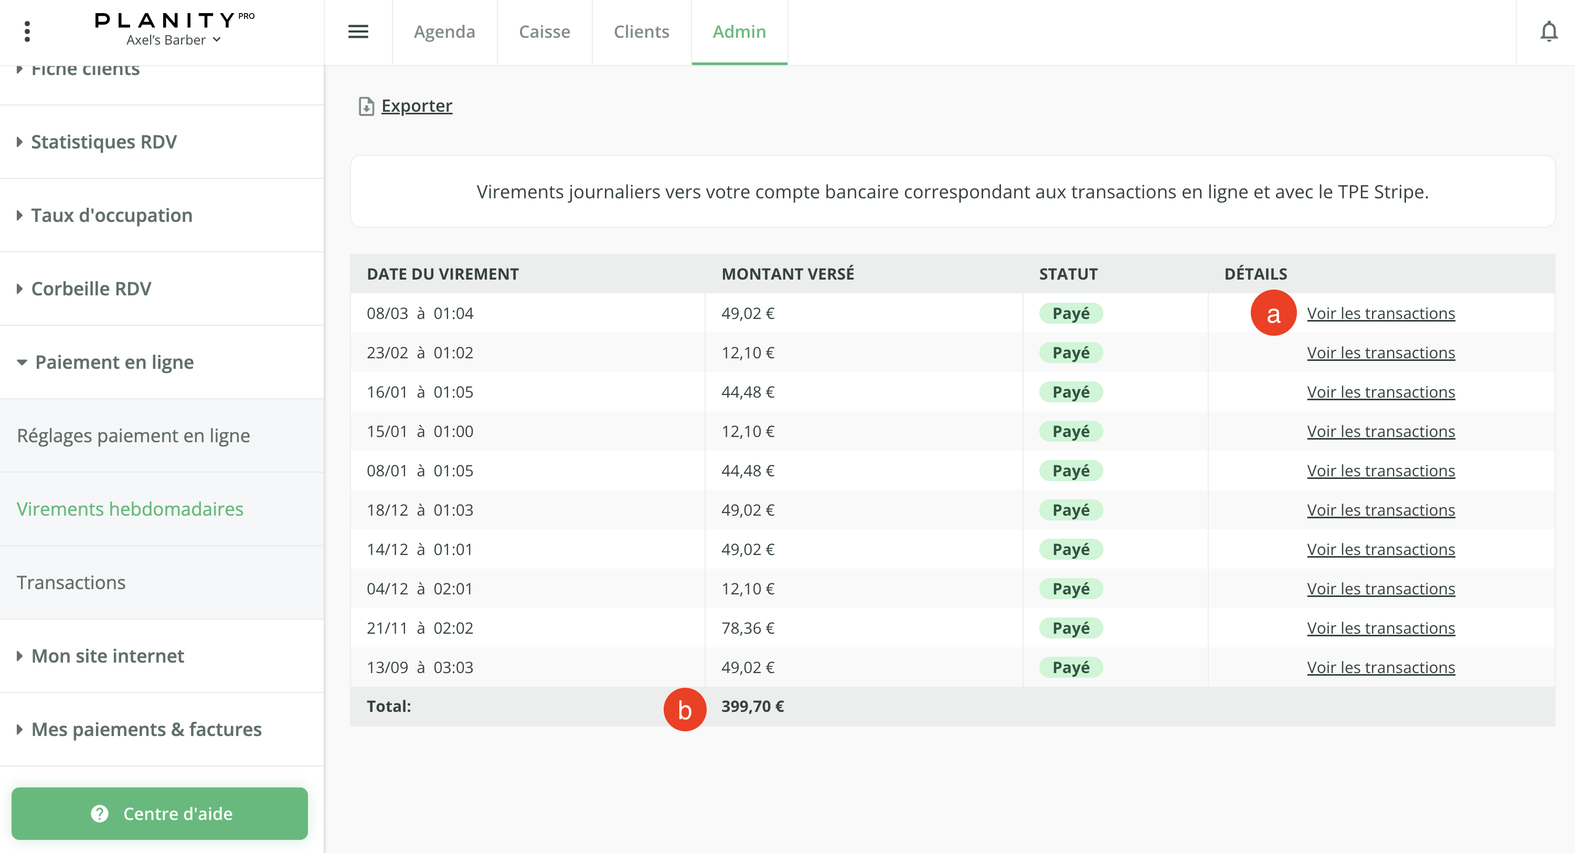The height and width of the screenshot is (853, 1575).
Task: Open the Centre d'aide button
Action: coord(159,813)
